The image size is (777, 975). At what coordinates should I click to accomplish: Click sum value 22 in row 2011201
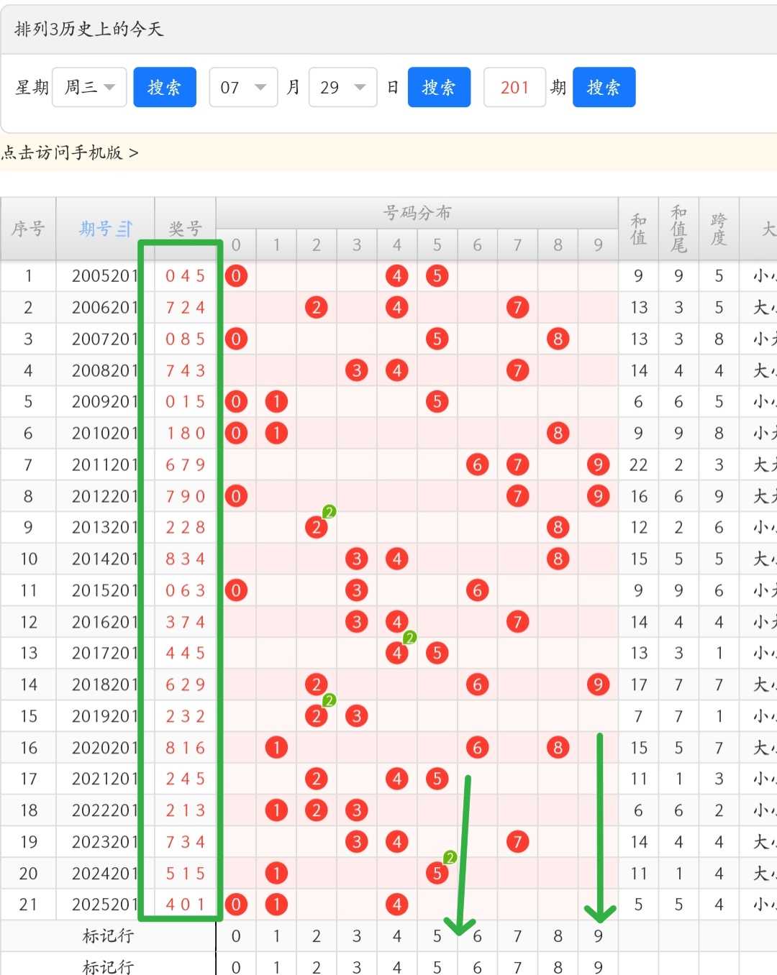point(638,465)
